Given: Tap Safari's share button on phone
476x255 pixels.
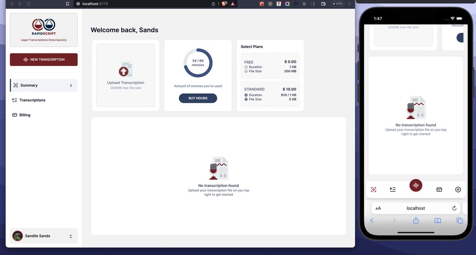Looking at the screenshot, I should pos(416,220).
